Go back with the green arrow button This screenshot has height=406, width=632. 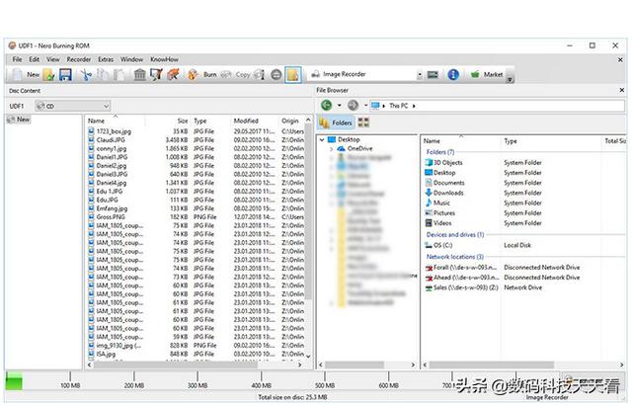[x=327, y=106]
